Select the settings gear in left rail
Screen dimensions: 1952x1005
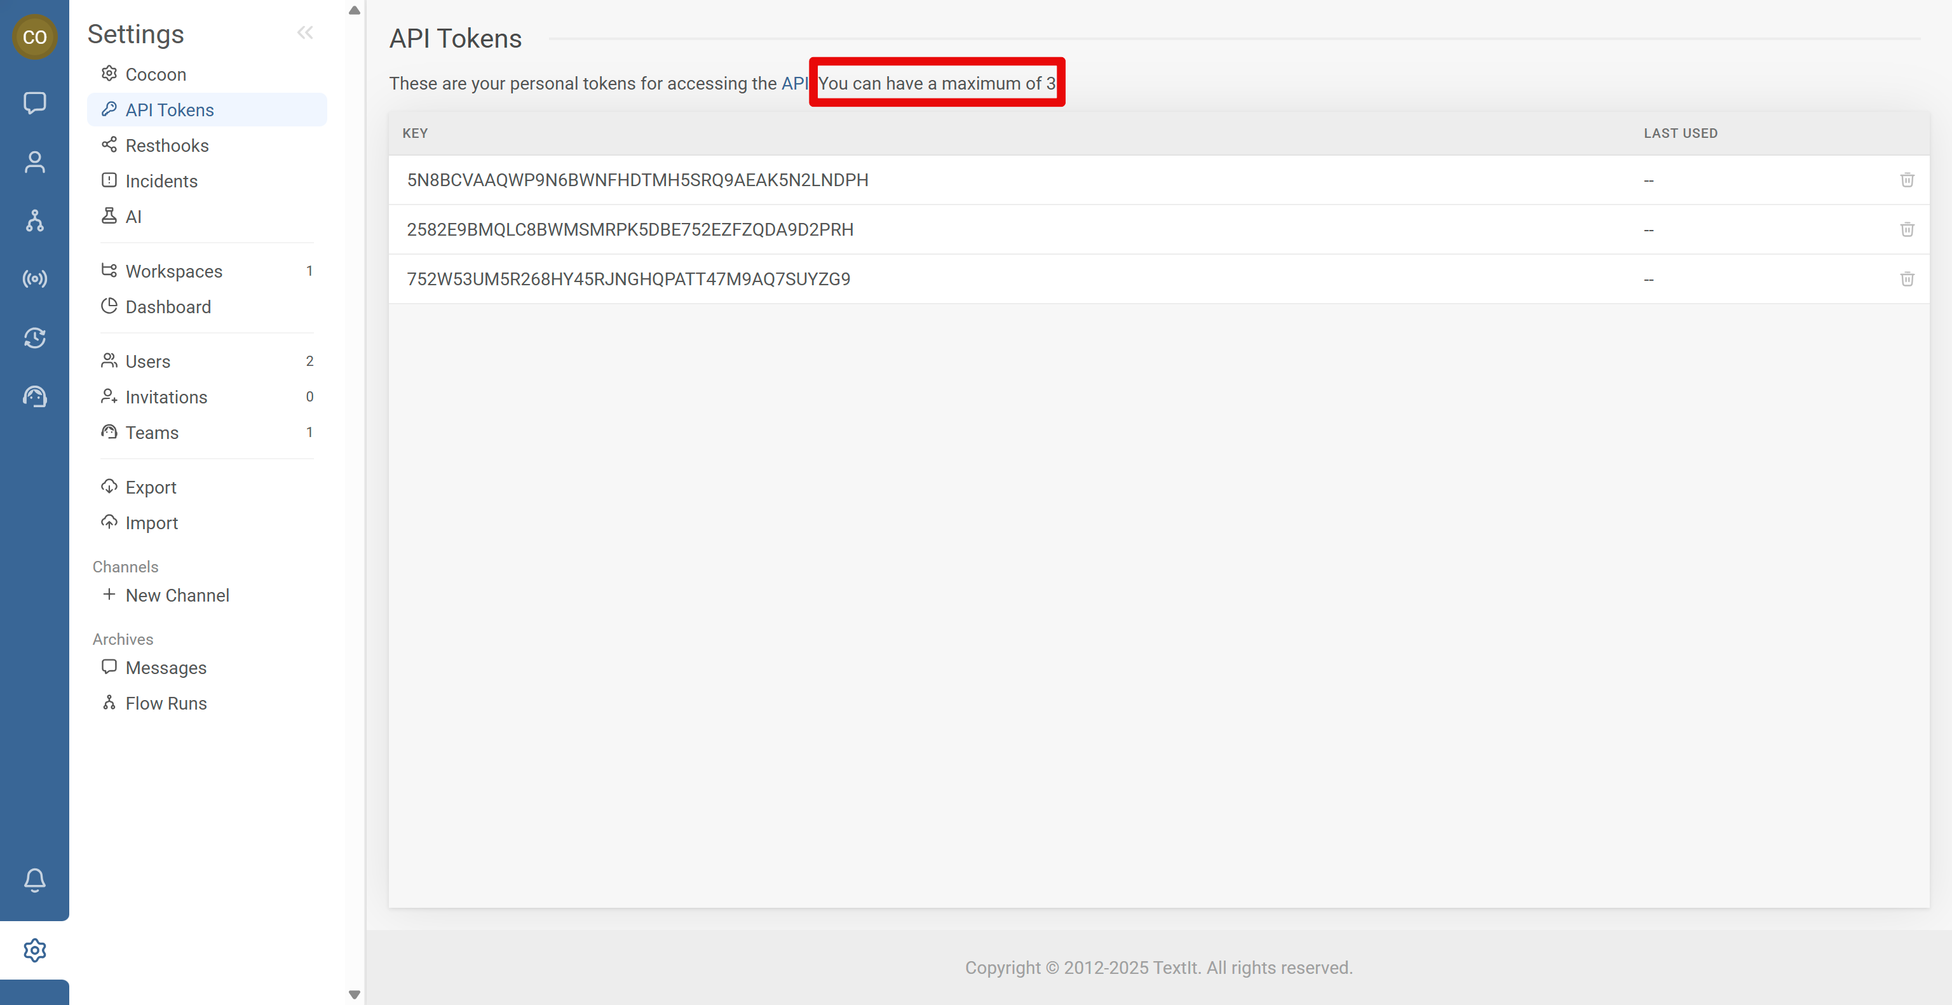(x=34, y=950)
